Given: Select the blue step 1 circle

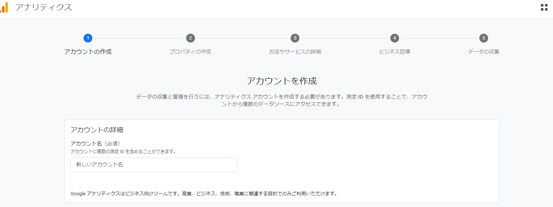Looking at the screenshot, I should [88, 38].
